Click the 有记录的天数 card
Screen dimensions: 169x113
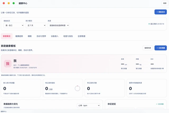pos(105,88)
